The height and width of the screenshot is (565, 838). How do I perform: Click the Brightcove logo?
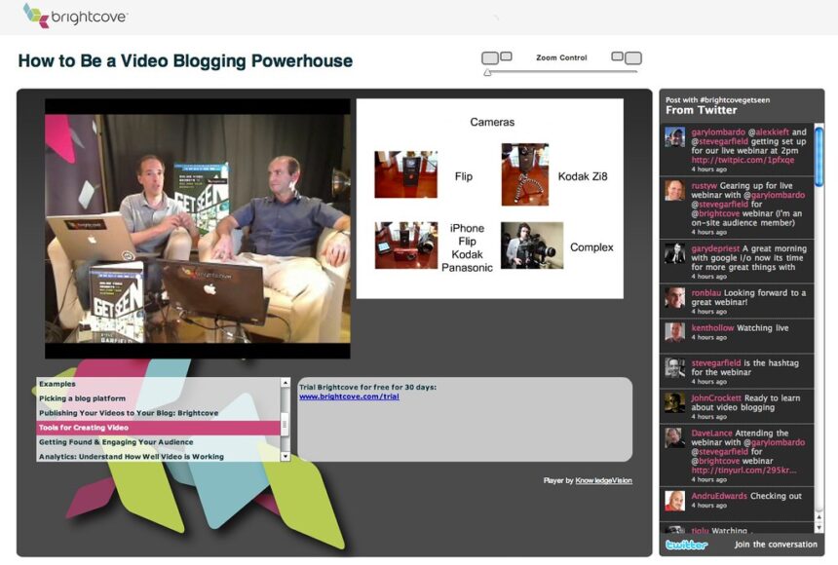pyautogui.click(x=75, y=16)
